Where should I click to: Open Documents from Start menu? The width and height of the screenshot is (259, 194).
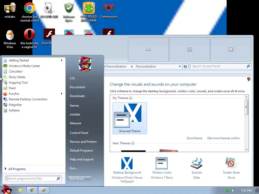point(77,87)
